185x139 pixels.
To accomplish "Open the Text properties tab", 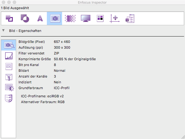I will point(40,19).
